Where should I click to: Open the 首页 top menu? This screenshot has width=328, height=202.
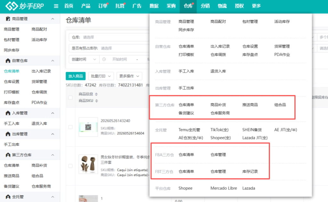(x=69, y=6)
